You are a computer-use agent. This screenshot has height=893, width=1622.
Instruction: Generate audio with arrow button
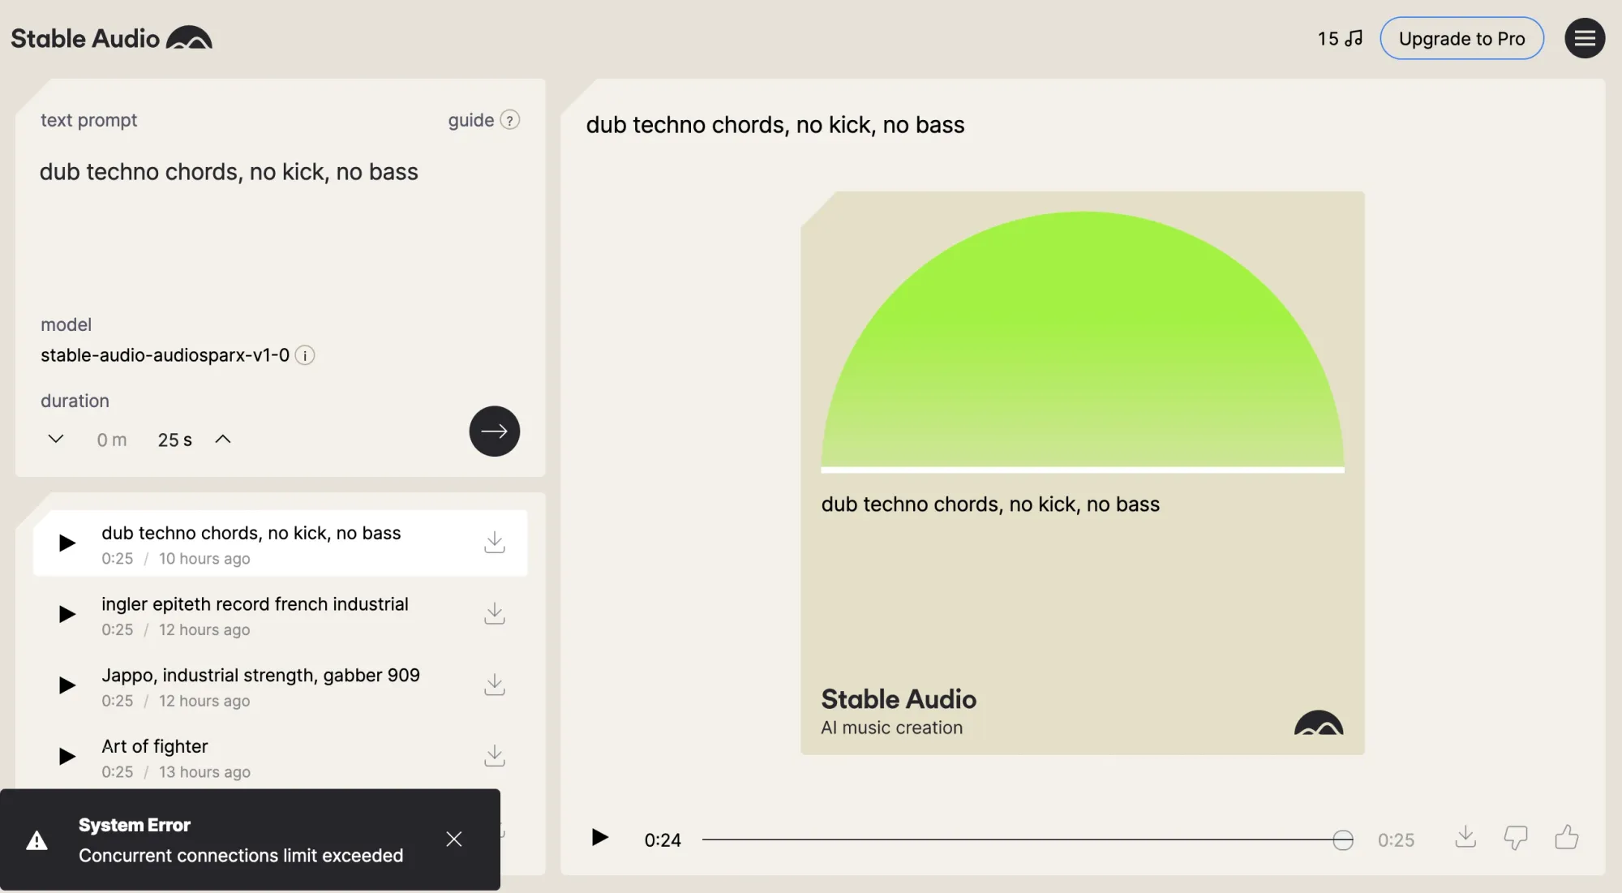tap(494, 431)
